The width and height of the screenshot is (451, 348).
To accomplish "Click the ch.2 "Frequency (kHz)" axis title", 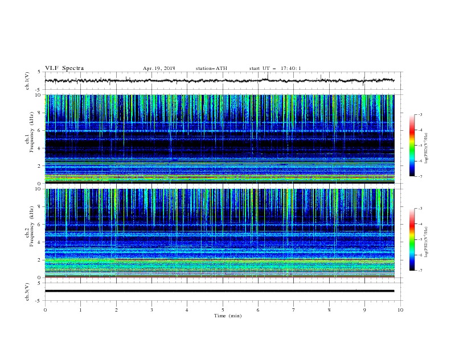I will point(32,226).
